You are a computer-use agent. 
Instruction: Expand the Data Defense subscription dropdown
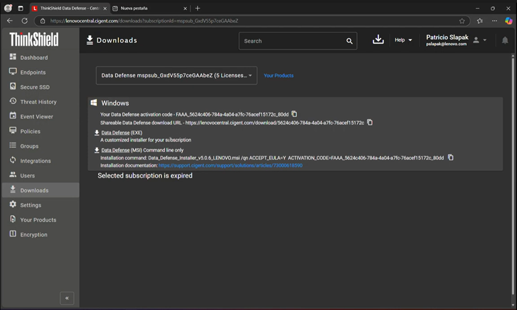177,75
